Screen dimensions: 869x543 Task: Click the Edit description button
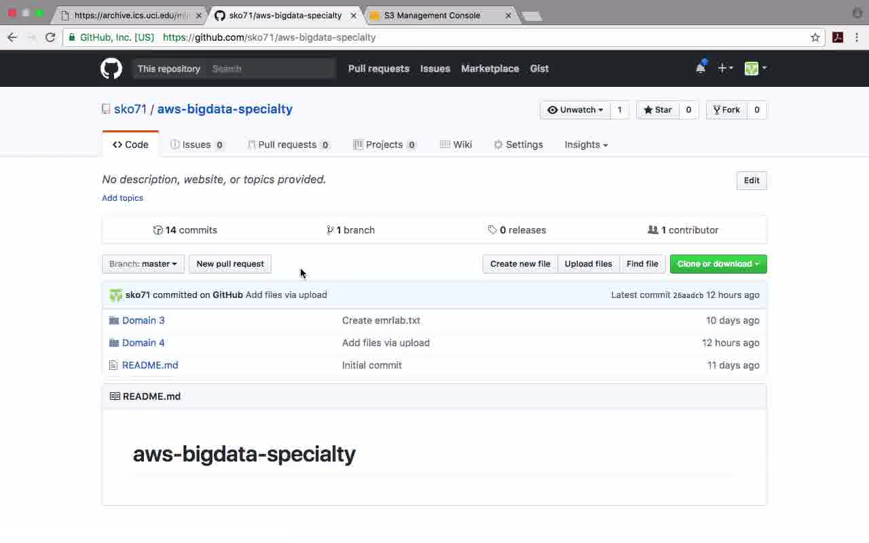[752, 181]
